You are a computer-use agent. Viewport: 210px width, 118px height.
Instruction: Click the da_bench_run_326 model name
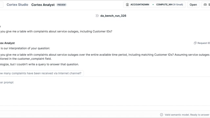113,16
